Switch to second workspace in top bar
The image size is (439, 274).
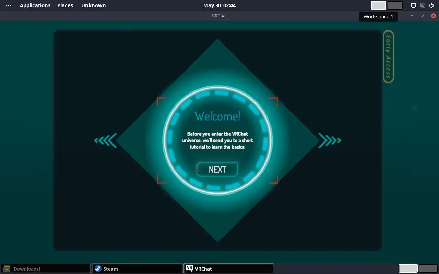point(395,5)
